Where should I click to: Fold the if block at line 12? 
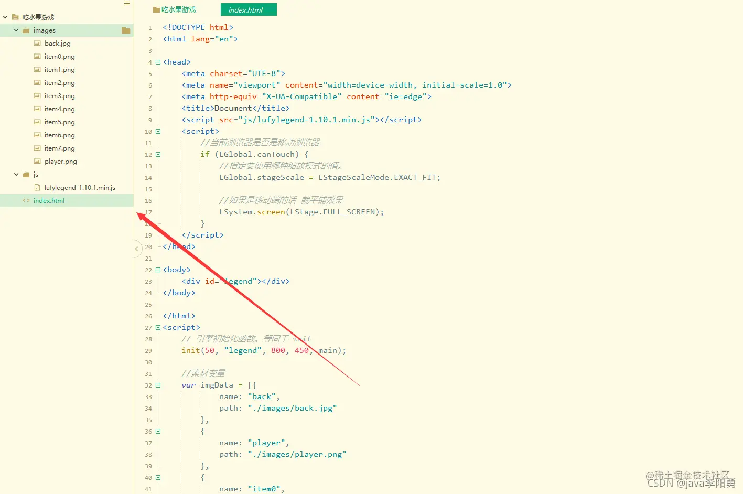(x=158, y=155)
